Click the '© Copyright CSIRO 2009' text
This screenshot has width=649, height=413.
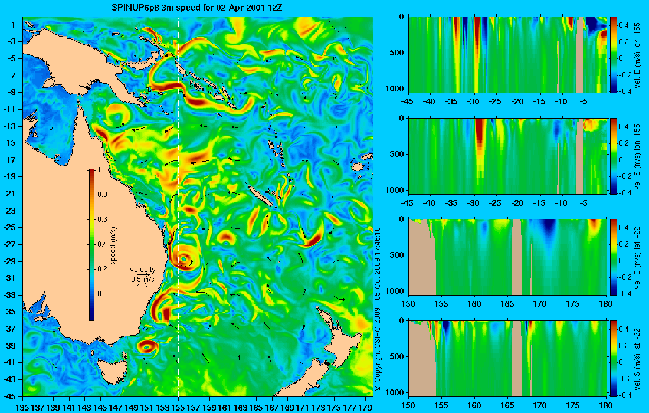[x=377, y=350]
